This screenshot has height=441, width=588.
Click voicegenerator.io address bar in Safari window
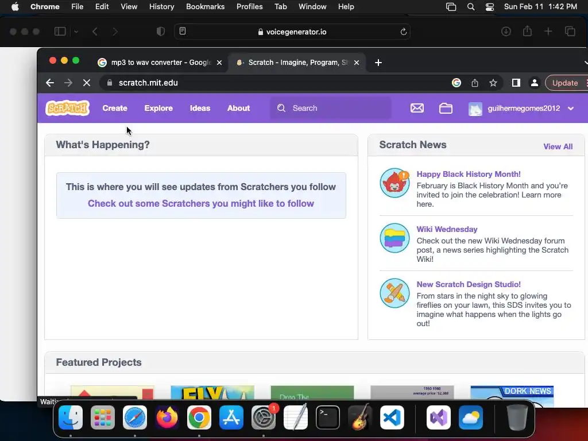point(292,32)
